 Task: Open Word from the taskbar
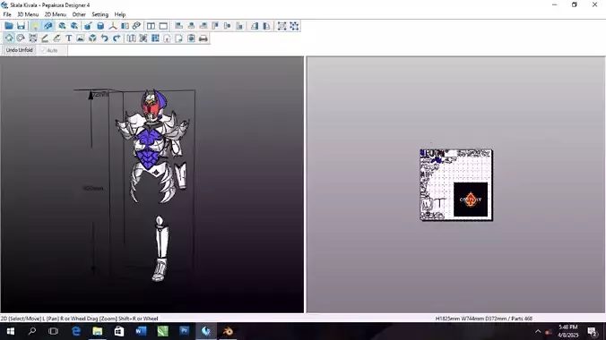(141, 331)
